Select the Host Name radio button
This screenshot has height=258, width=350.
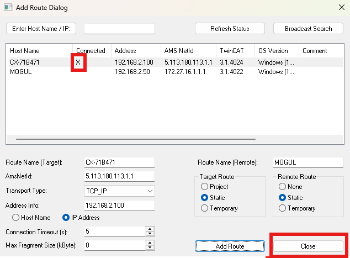pyautogui.click(x=16, y=217)
